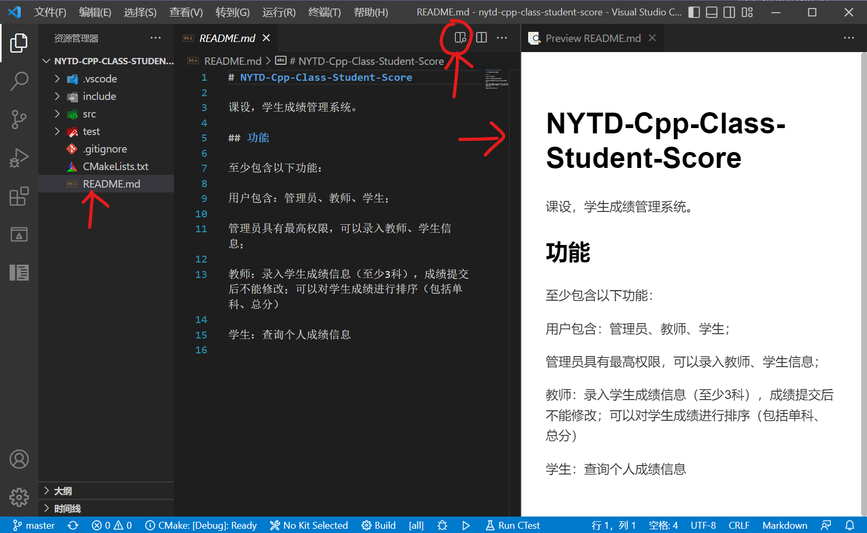Open the Source Control view
Image resolution: width=867 pixels, height=533 pixels.
[x=19, y=120]
